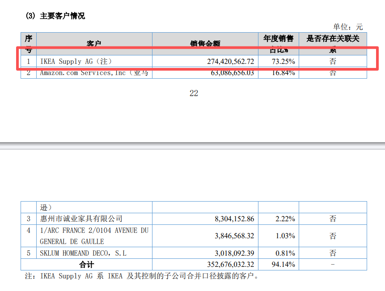Click page number 22
The image size is (385, 291).
(x=194, y=93)
